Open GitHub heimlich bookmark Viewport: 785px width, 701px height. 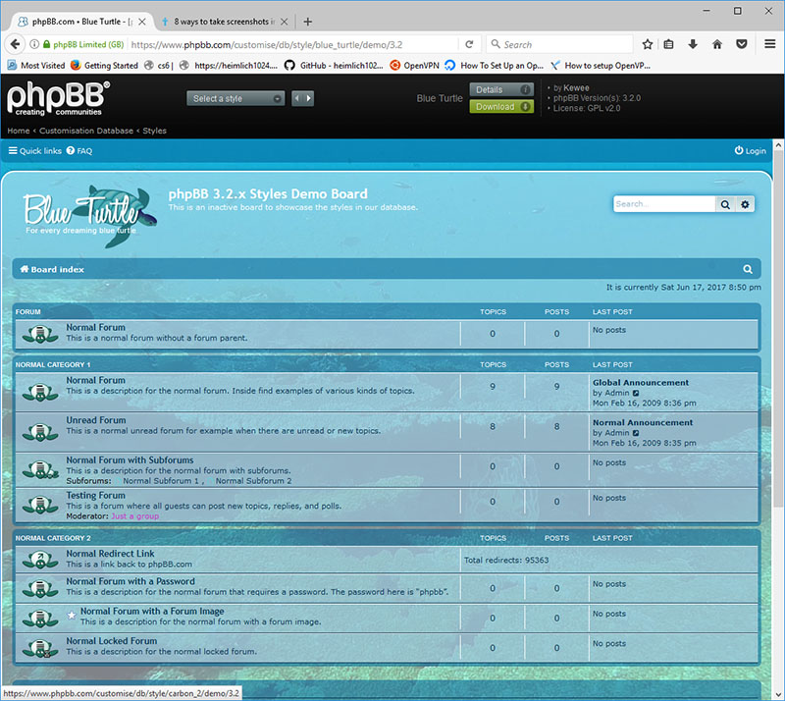coord(334,65)
